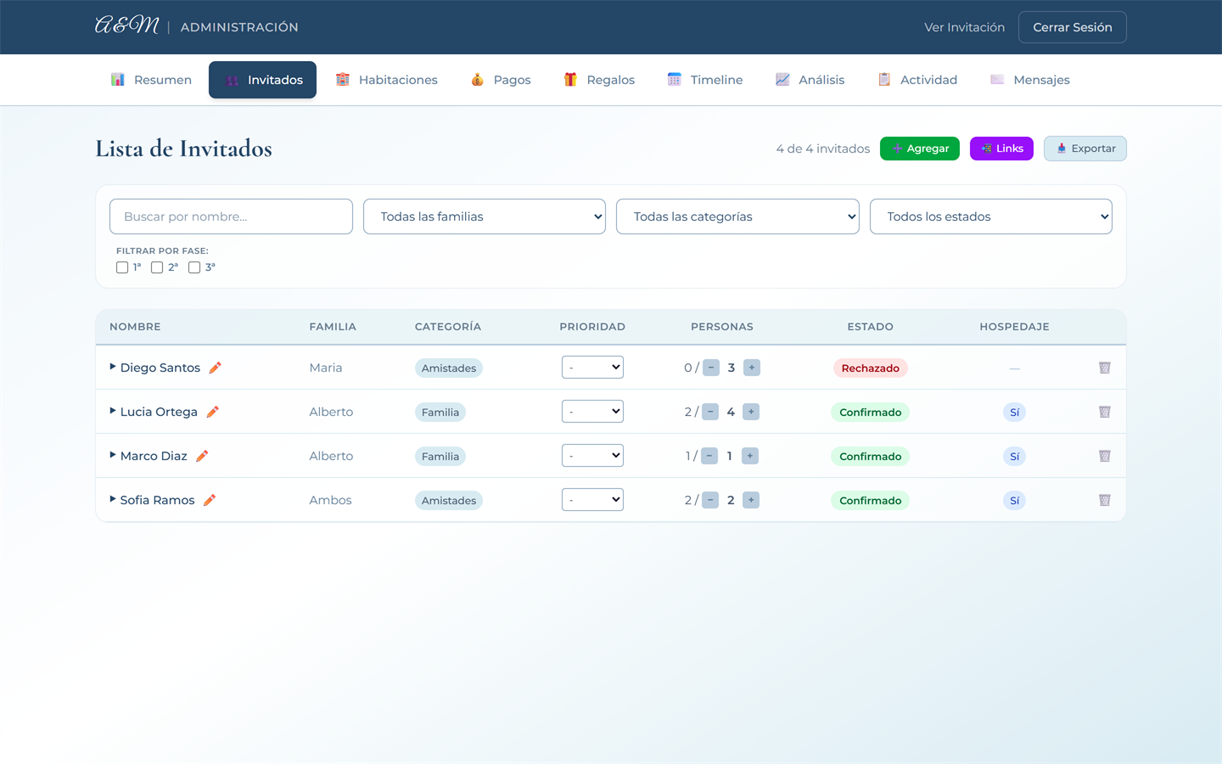Image resolution: width=1222 pixels, height=764 pixels.
Task: Increase persons count for Marco Diaz
Action: pyautogui.click(x=750, y=456)
